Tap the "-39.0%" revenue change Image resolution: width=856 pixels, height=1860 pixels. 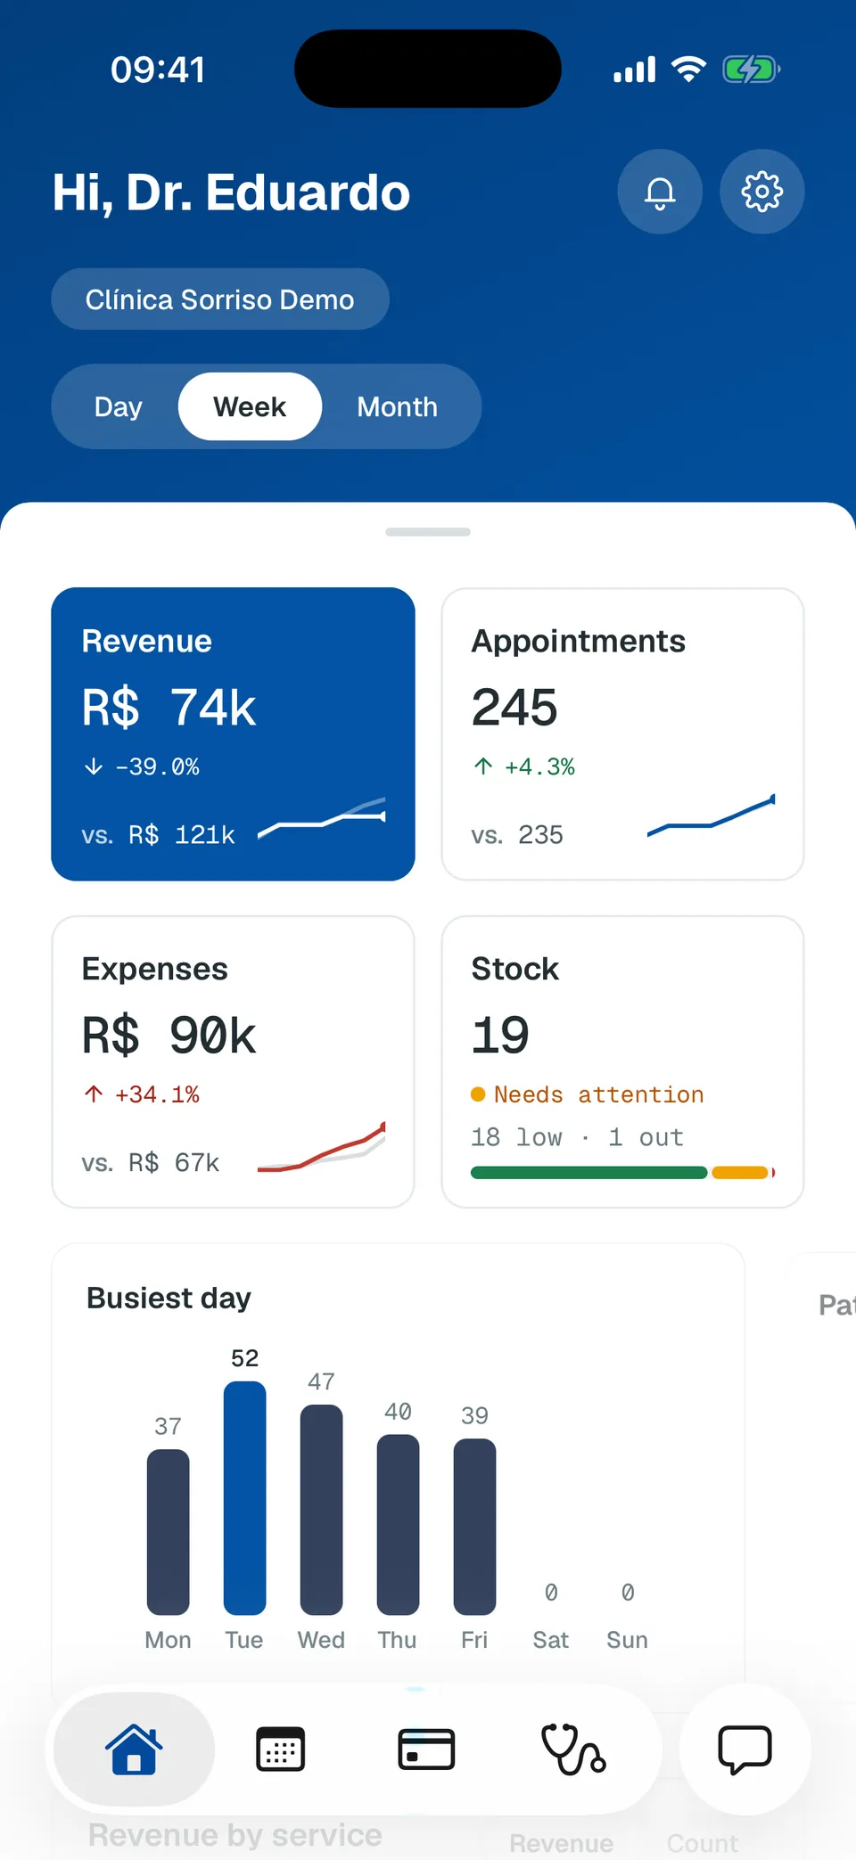tap(158, 766)
